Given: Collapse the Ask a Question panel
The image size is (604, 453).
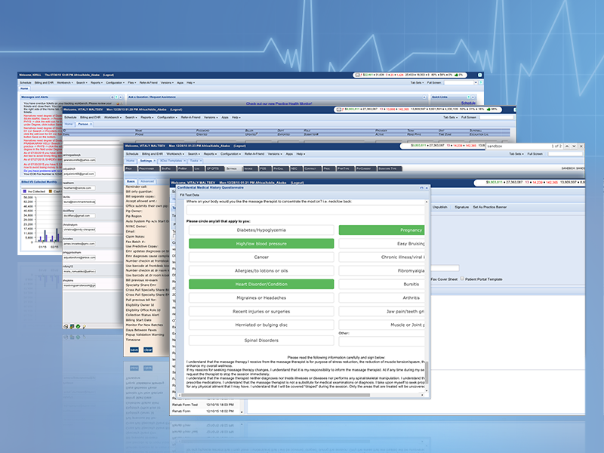Looking at the screenshot, I should pyautogui.click(x=424, y=97).
